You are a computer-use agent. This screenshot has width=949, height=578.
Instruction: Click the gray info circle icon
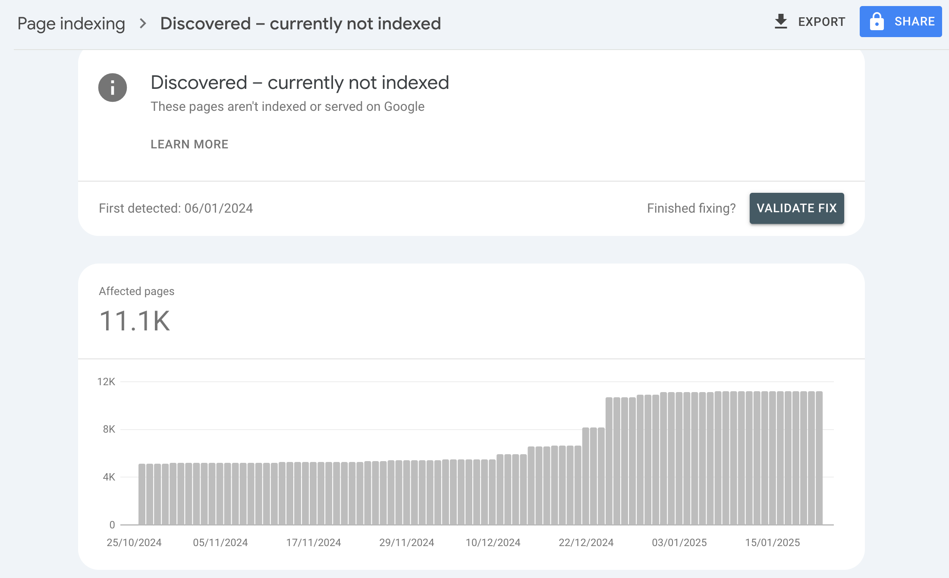113,88
